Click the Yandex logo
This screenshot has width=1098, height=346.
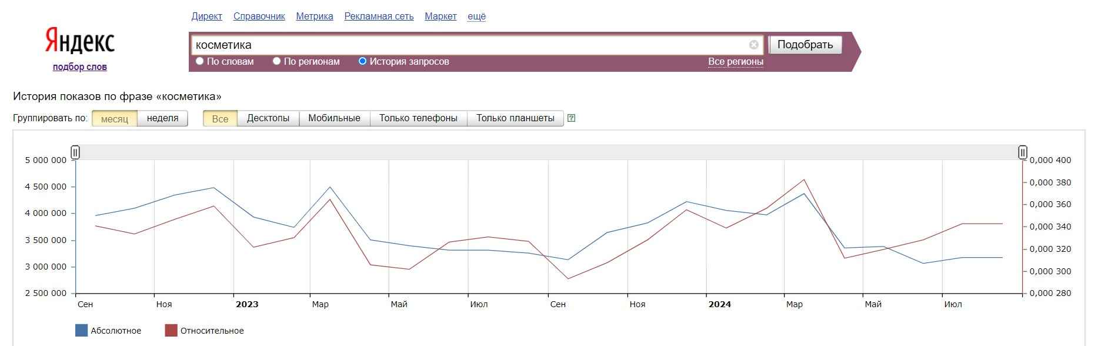click(80, 41)
